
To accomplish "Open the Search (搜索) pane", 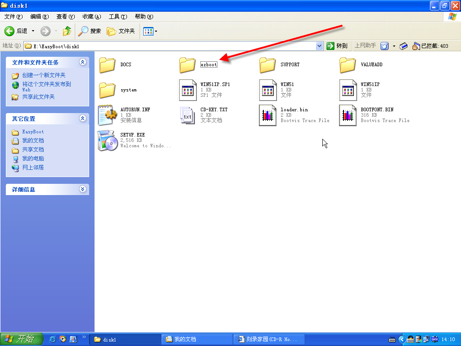I will (90, 31).
